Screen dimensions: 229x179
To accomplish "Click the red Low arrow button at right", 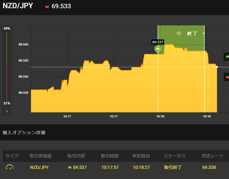I will 227,77.
